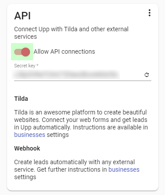Select the Webhook section heading

coord(27,148)
